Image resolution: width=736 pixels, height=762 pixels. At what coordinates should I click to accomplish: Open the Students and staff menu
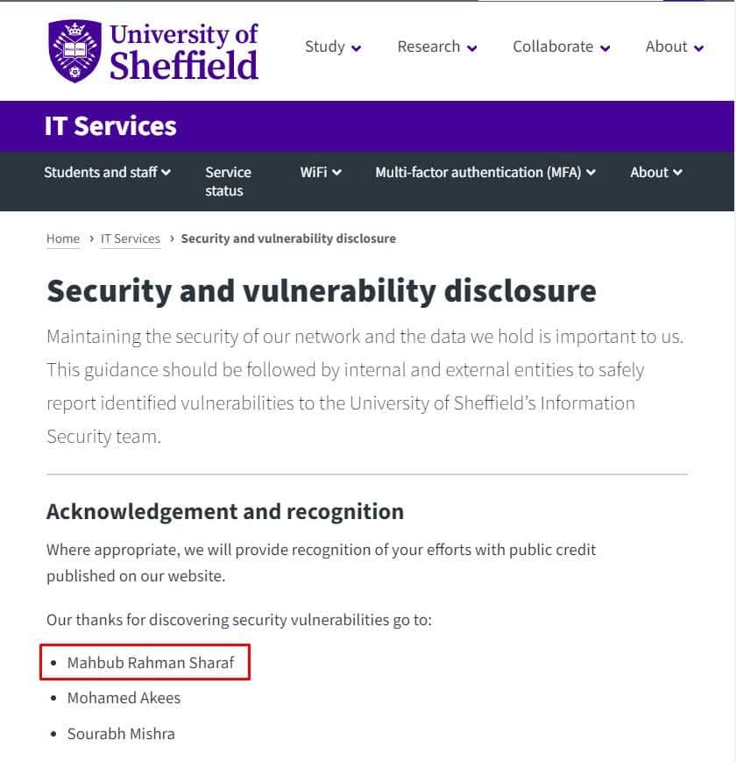tap(101, 172)
